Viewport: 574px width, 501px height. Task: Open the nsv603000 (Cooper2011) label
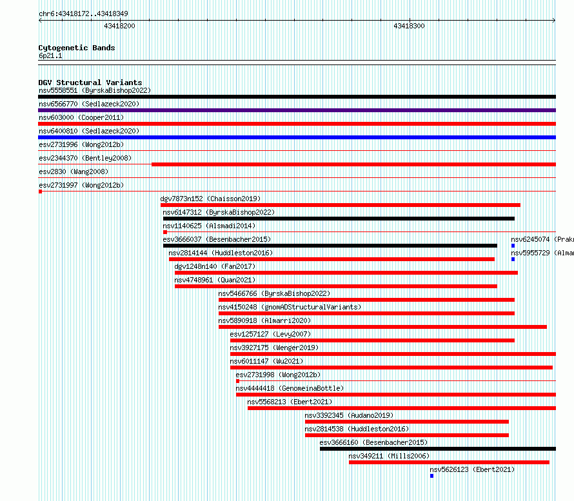[x=81, y=117]
